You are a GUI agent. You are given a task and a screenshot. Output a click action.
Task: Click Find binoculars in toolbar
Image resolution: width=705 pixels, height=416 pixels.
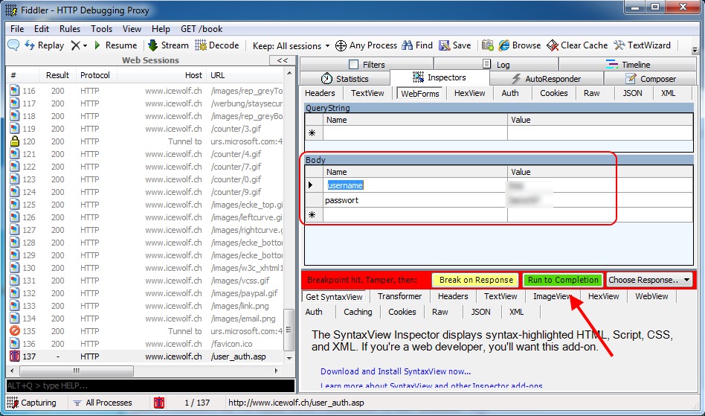[416, 45]
